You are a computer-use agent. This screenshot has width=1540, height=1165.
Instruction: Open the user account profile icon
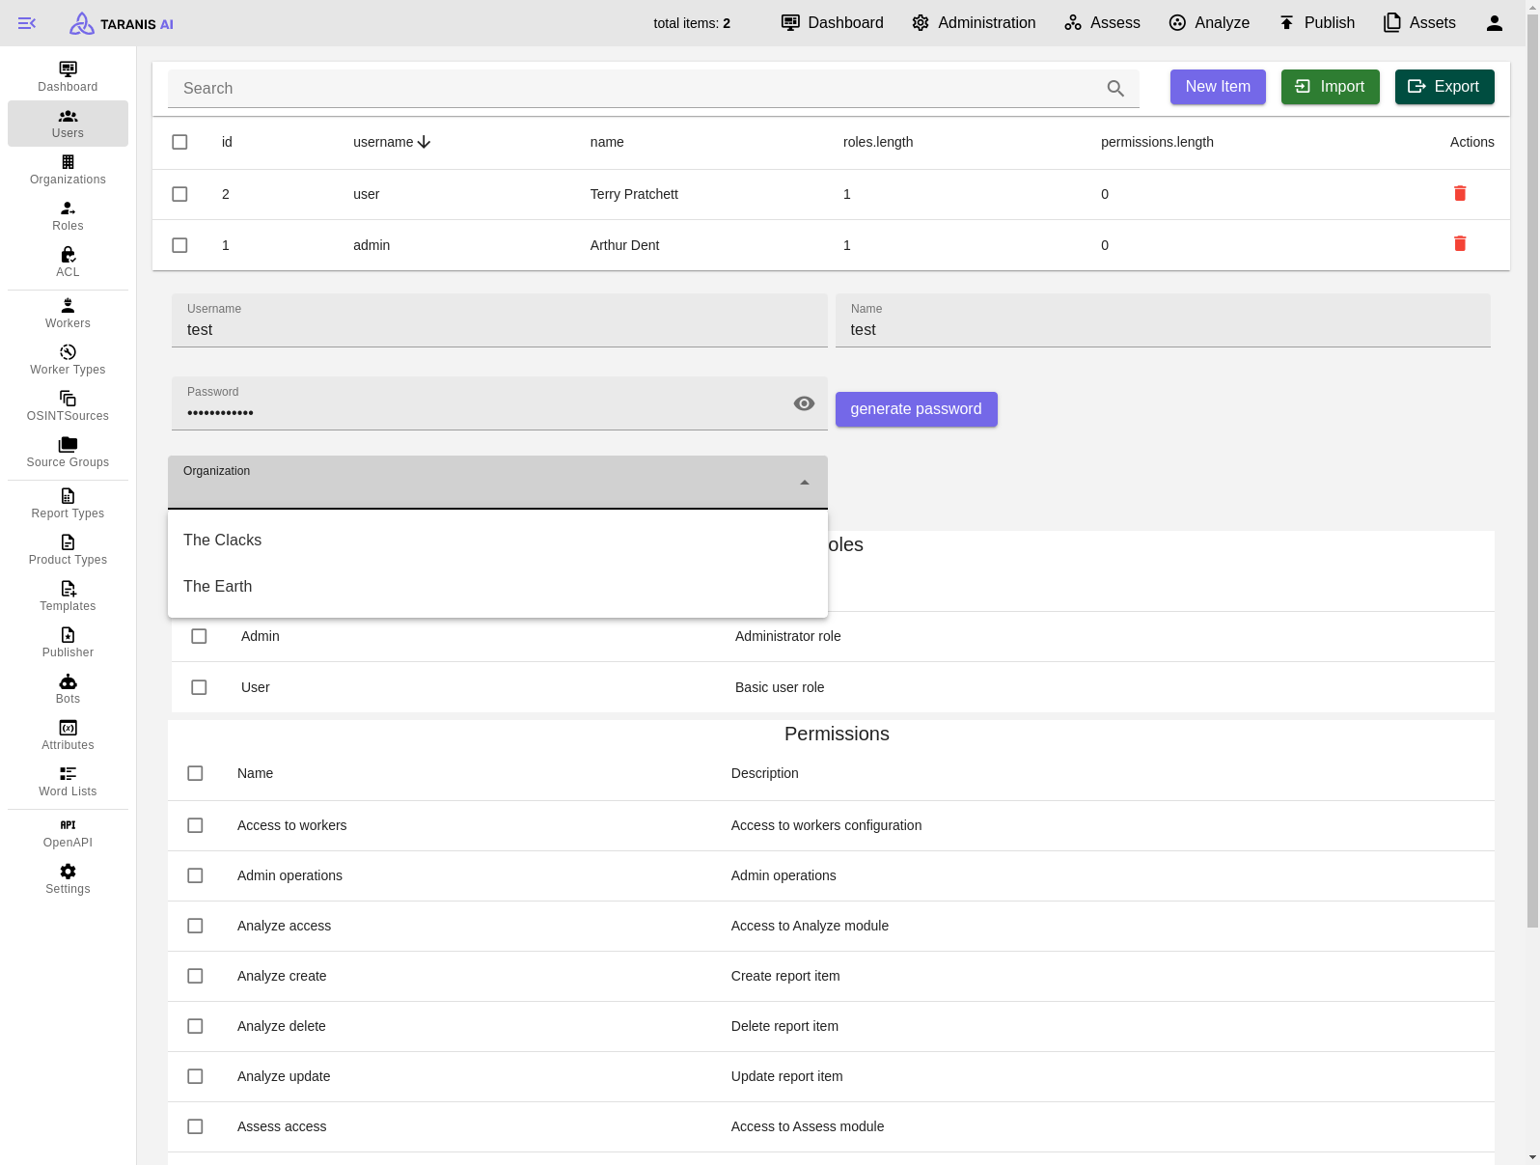(x=1494, y=23)
